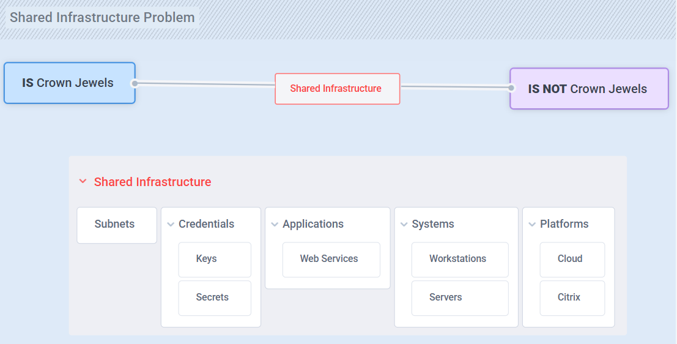
Task: Collapse the Platforms group chevron
Action: point(532,225)
